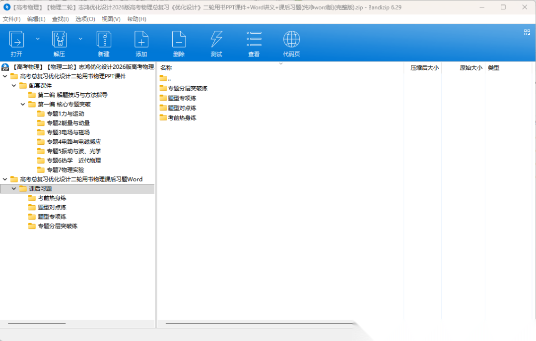The height and width of the screenshot is (341, 536).
Task: Click the 测试 (Test archive) icon
Action: click(216, 40)
